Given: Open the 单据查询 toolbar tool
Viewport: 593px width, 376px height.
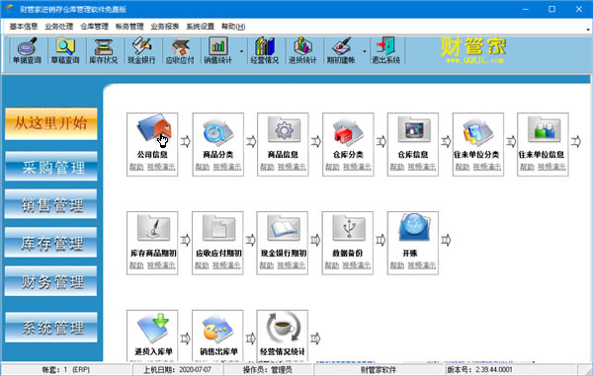Looking at the screenshot, I should pos(27,50).
